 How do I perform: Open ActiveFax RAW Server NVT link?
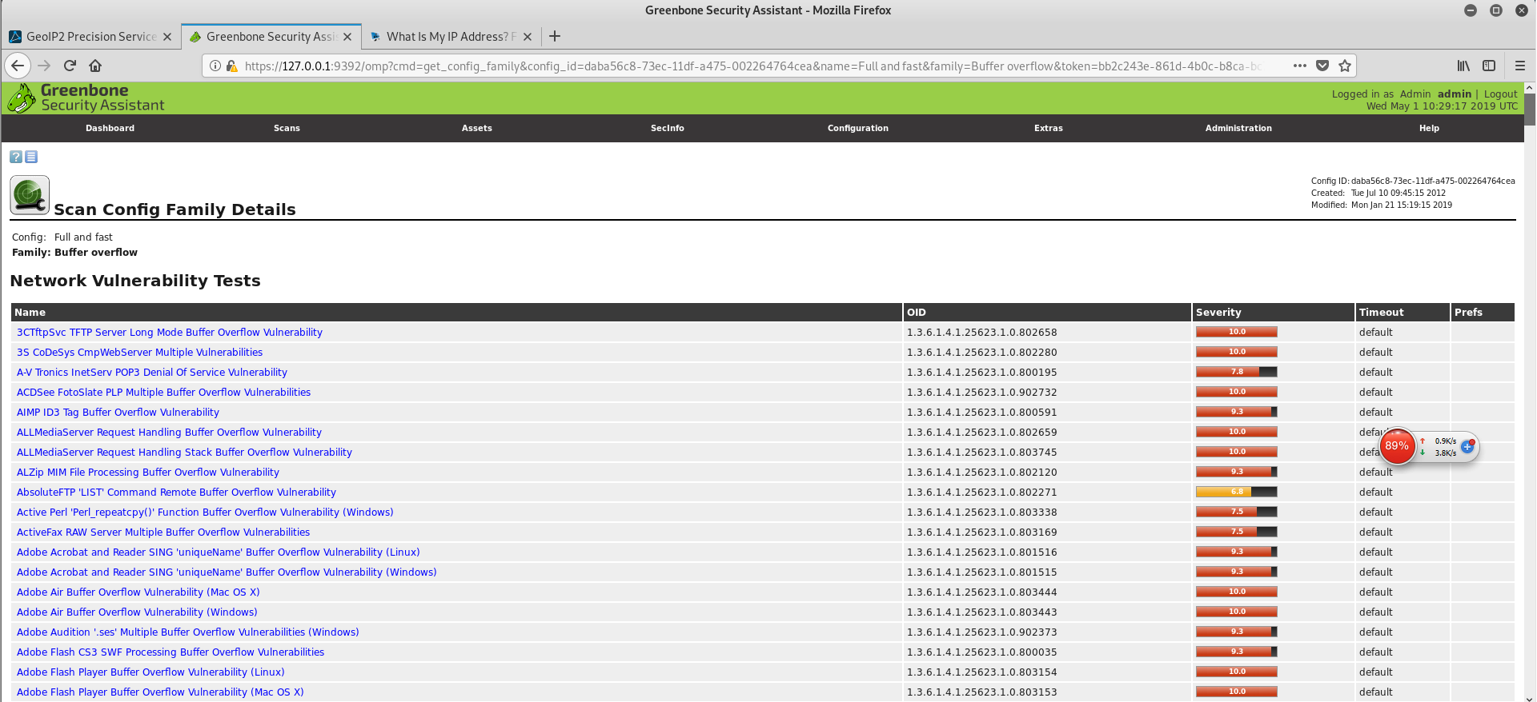[x=163, y=532]
